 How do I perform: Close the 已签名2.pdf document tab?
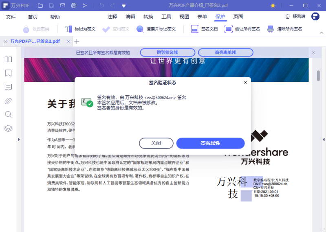point(68,42)
